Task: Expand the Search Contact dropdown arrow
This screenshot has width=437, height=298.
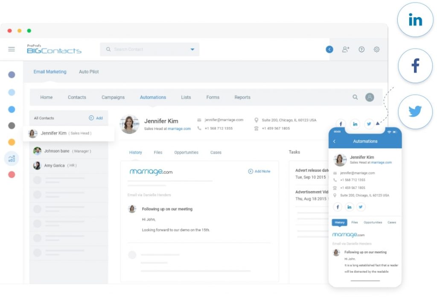Action: pos(192,50)
